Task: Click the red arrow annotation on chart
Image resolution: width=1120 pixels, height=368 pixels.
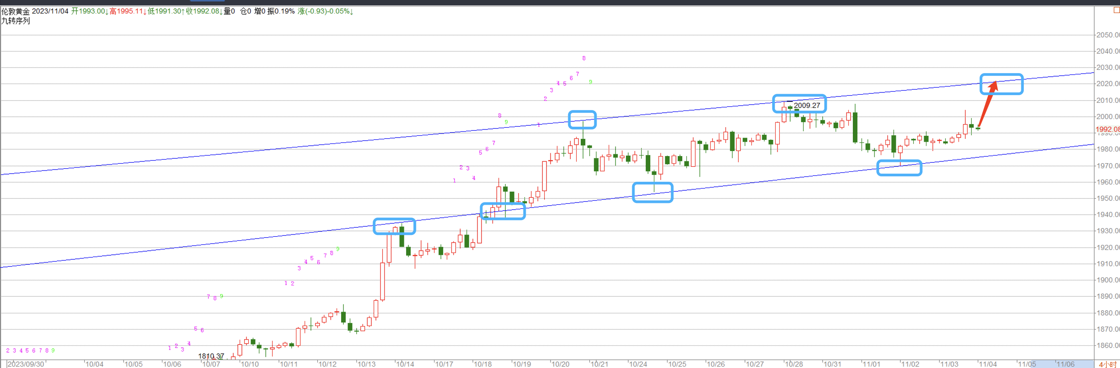Action: 987,104
